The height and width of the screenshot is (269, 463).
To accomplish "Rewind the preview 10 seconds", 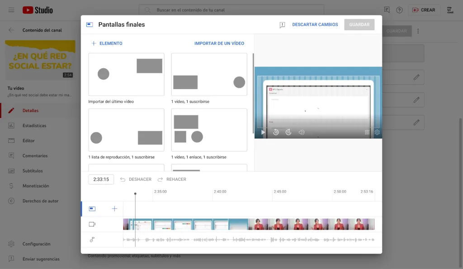I will (276, 132).
